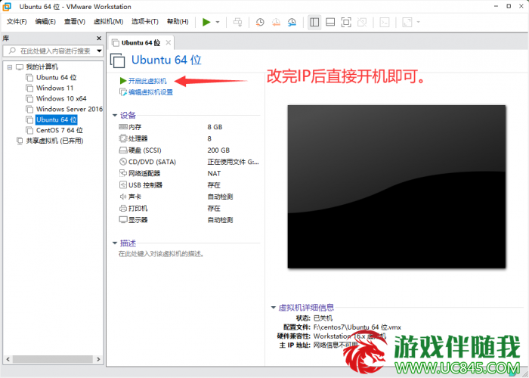Click the library horizontal scrollbar thumb

[53, 359]
